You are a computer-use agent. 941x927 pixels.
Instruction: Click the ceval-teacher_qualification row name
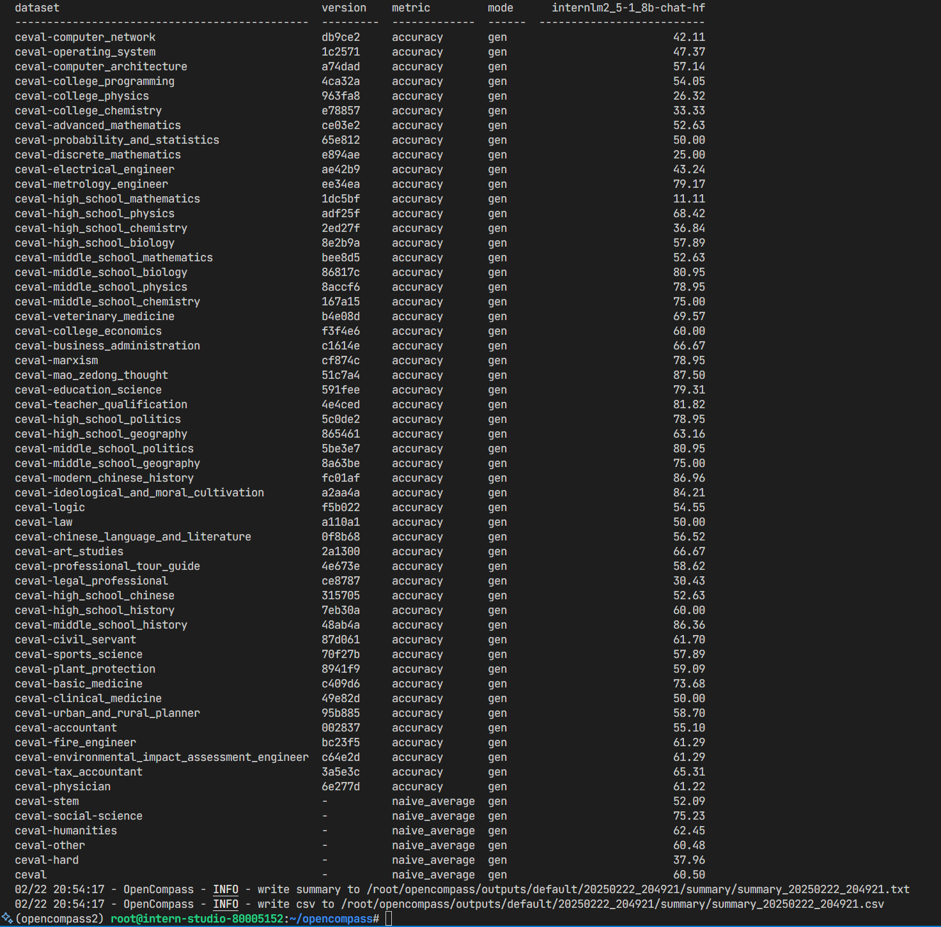(x=101, y=404)
